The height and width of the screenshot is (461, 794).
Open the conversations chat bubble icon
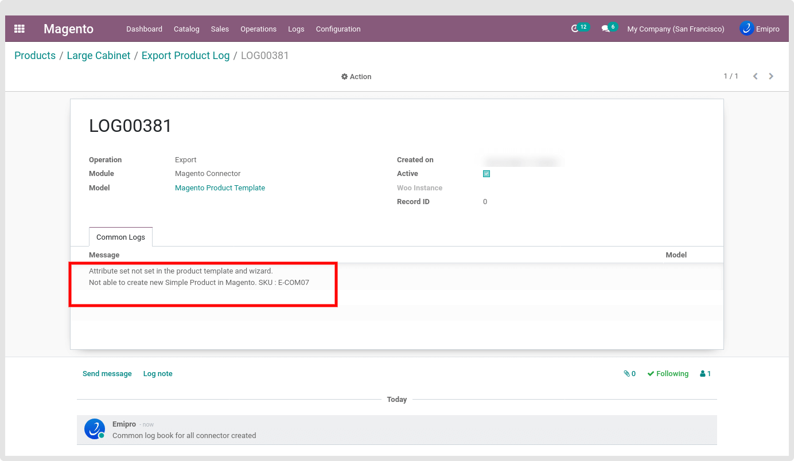[x=605, y=29]
